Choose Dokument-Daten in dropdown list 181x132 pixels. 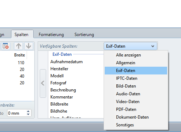click(136, 117)
